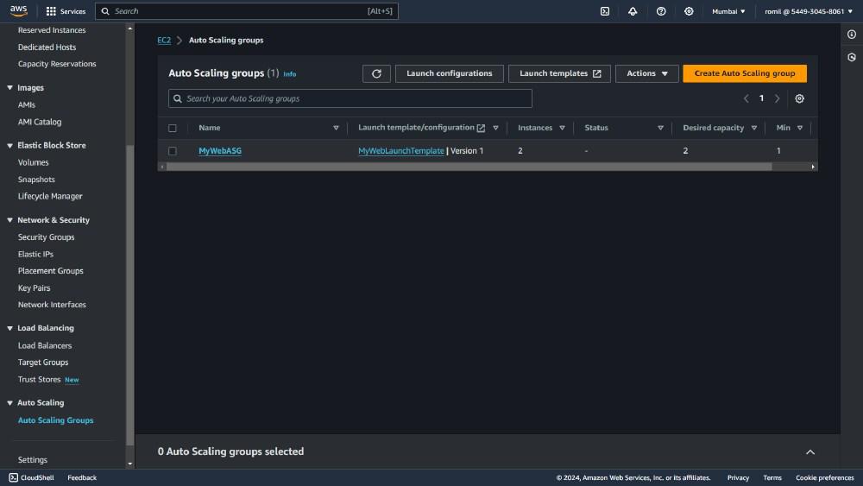863x486 pixels.
Task: Open the MyWebLaunchTemplate link
Action: pyautogui.click(x=401, y=151)
